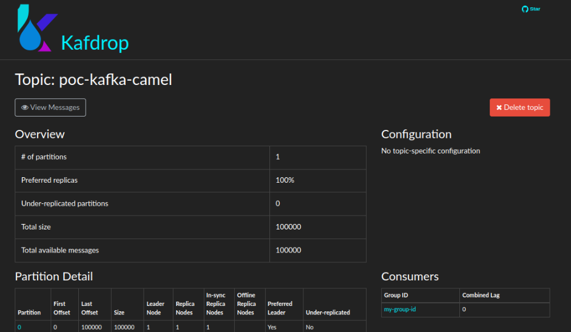Click the GitHub Star icon link
This screenshot has height=332, width=571.
[531, 9]
